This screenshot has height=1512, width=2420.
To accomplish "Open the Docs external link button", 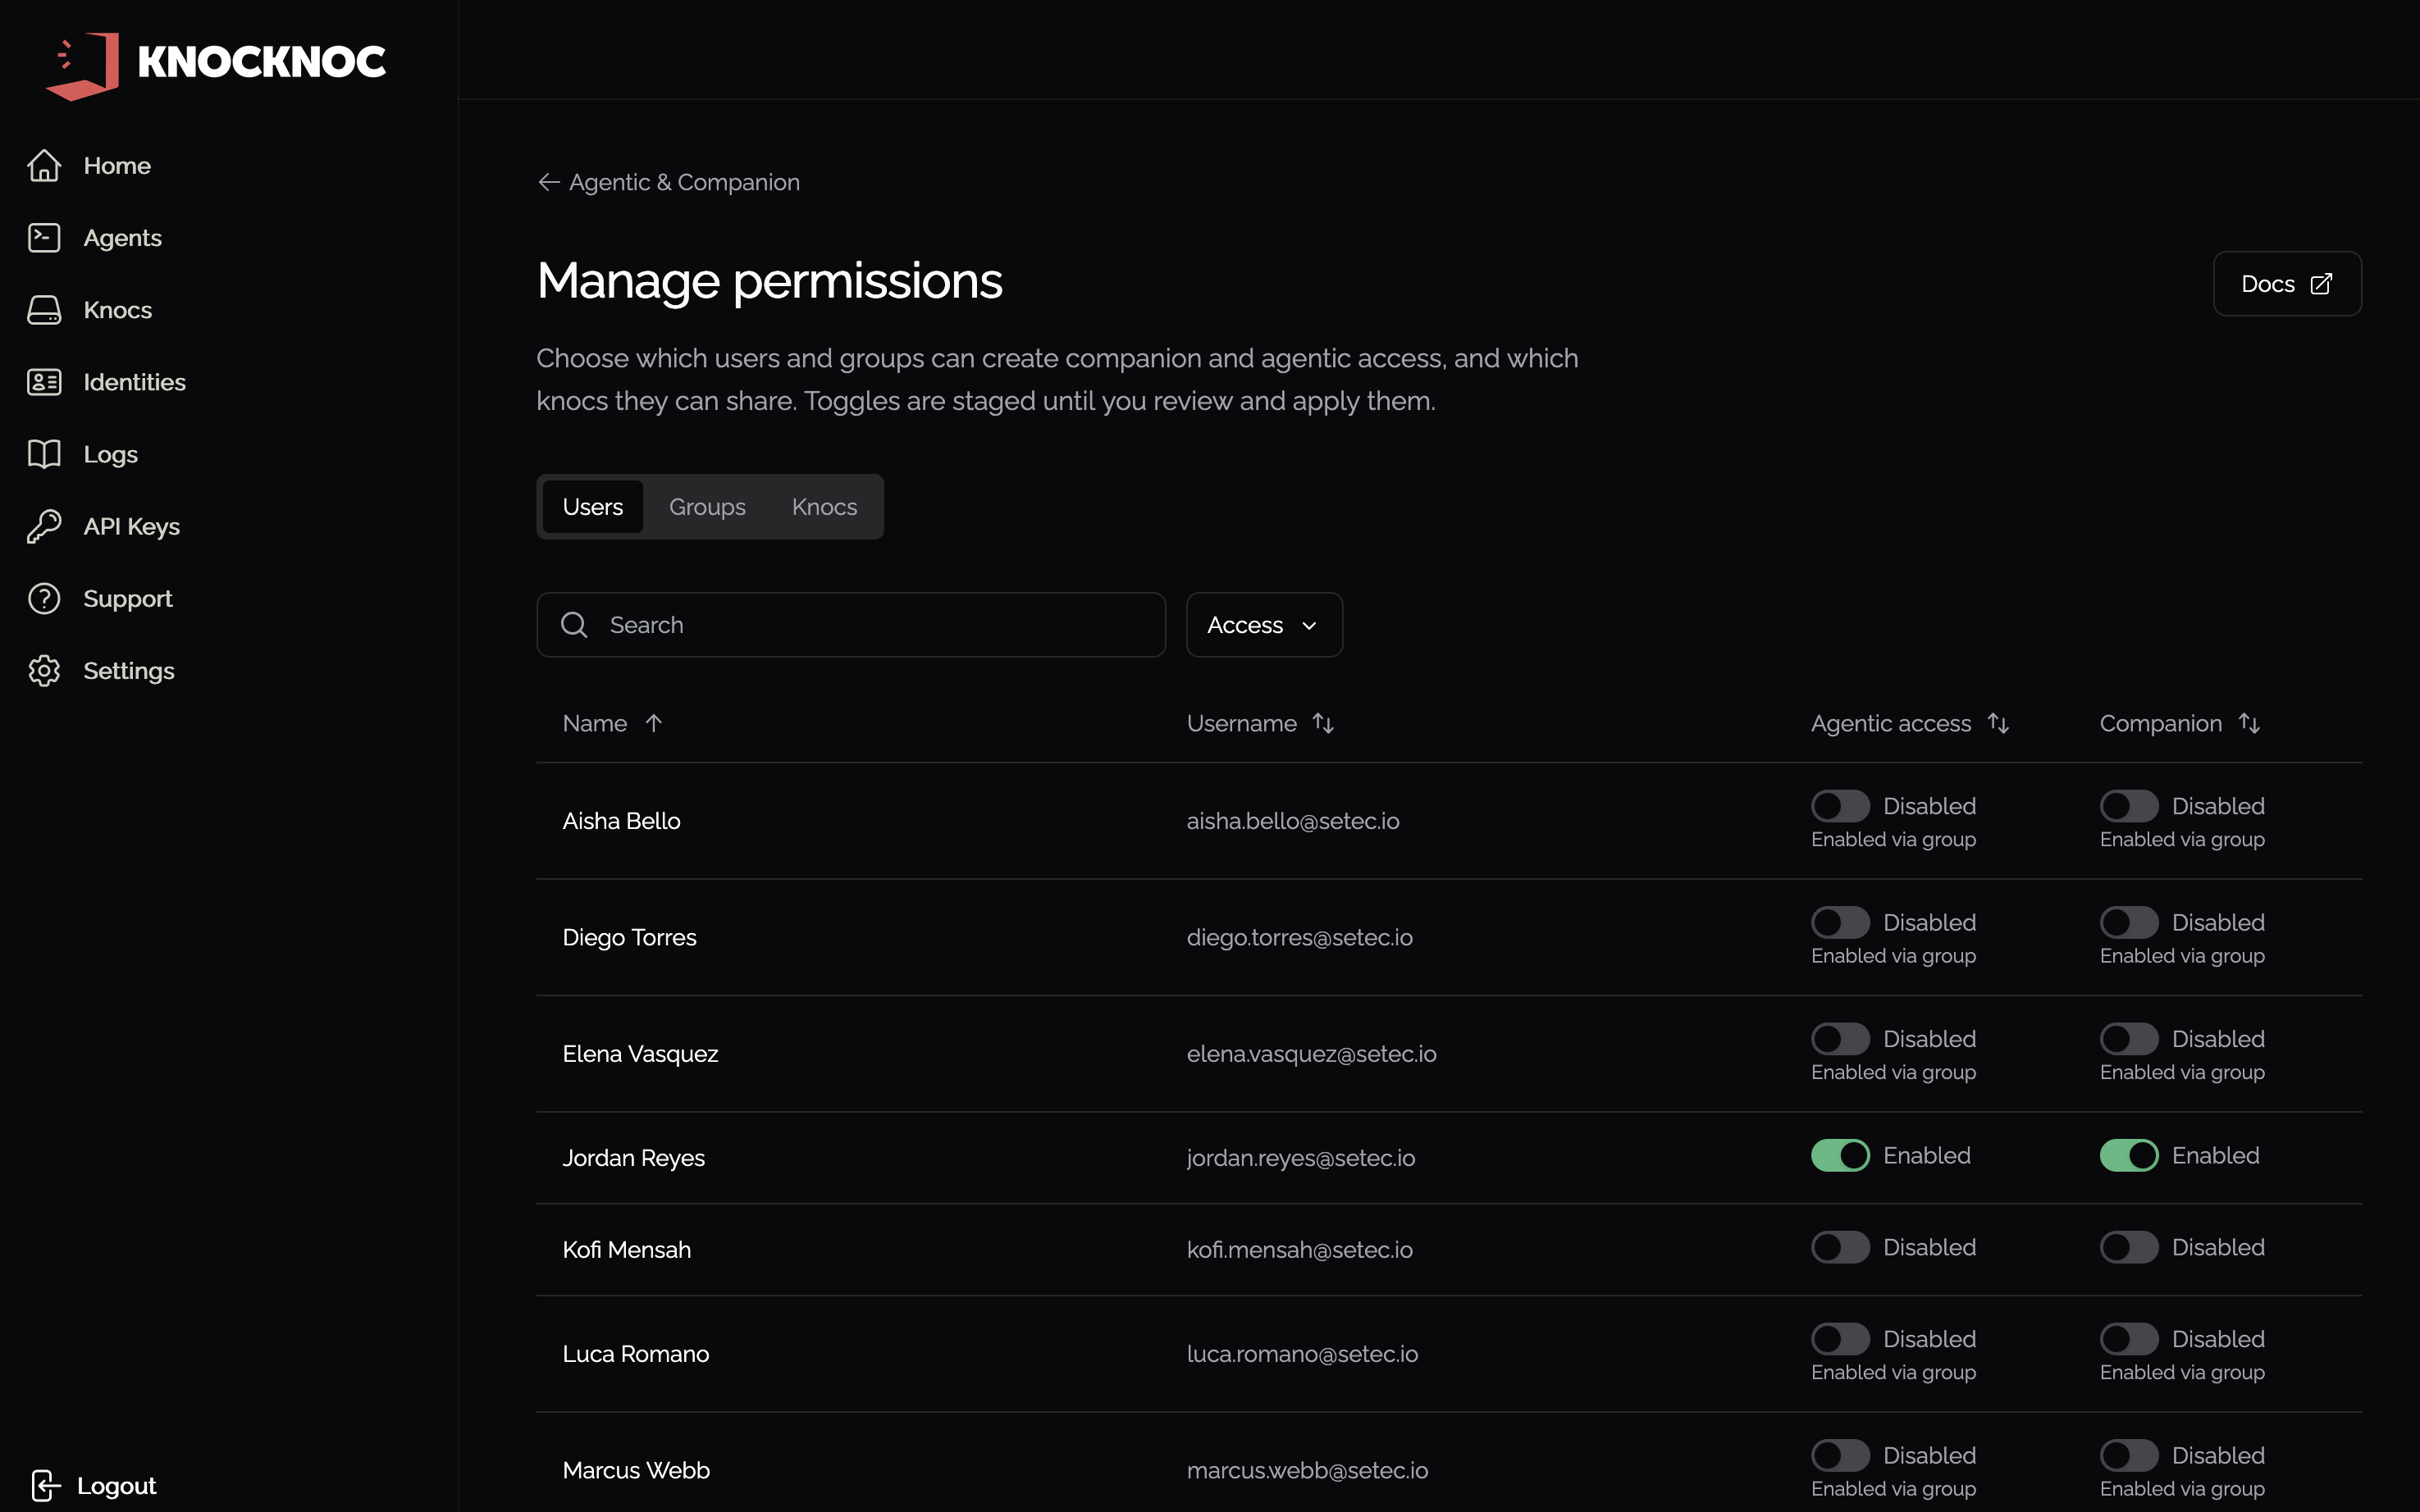I will (x=2286, y=283).
